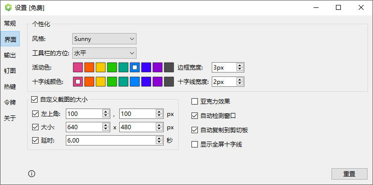Enable 显示全屏十字线 checkbox
The image size is (373, 185).
[x=194, y=145]
